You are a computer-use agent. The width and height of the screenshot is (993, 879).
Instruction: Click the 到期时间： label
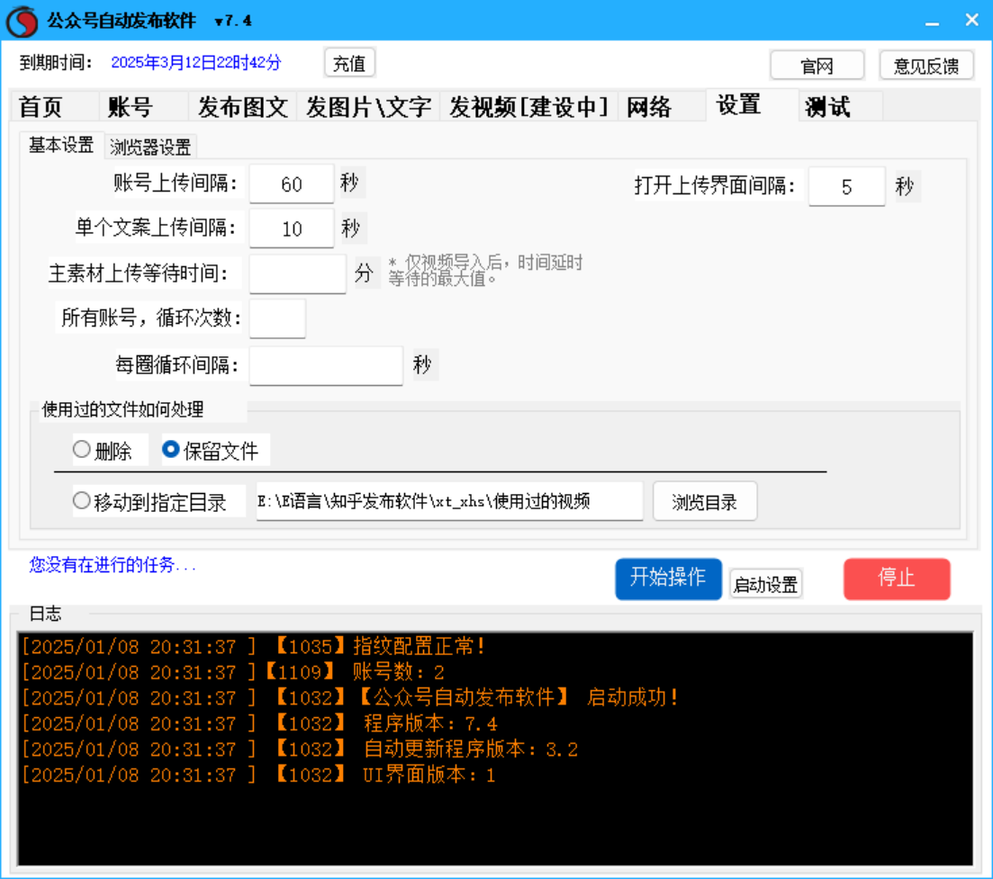(x=57, y=63)
